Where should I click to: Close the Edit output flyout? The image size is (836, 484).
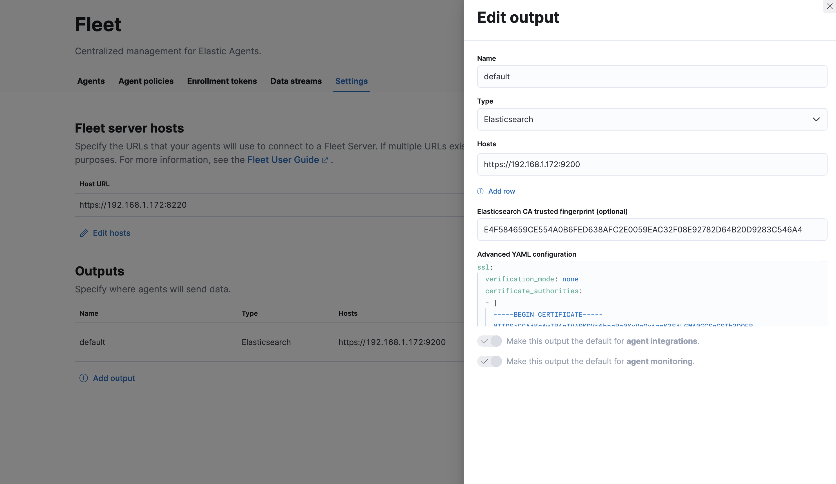[829, 6]
